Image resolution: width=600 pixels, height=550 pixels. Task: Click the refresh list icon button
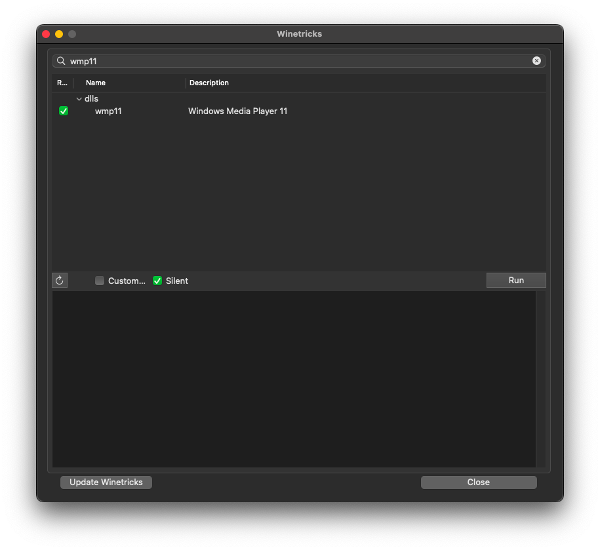59,281
